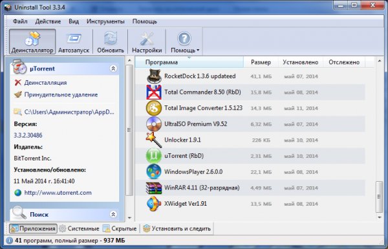Click the Total Commander floppy icon

click(154, 92)
